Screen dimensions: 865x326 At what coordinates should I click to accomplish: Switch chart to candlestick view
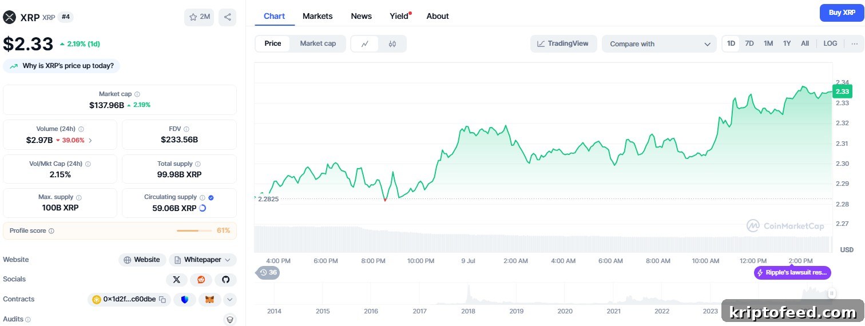click(392, 43)
